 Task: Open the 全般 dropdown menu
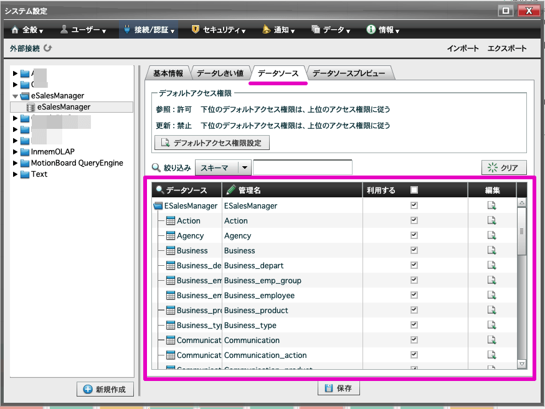click(x=27, y=30)
